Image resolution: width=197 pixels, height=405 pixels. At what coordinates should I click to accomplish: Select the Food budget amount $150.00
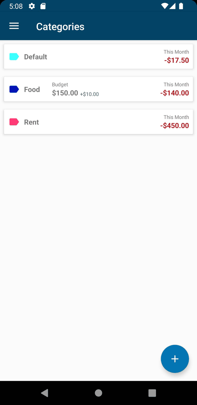65,93
